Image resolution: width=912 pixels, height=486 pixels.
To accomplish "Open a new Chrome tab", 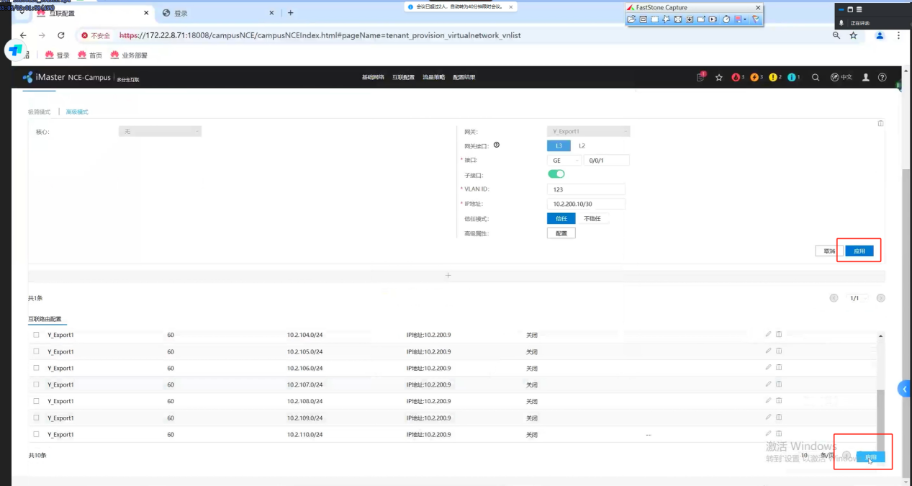I will 291,13.
